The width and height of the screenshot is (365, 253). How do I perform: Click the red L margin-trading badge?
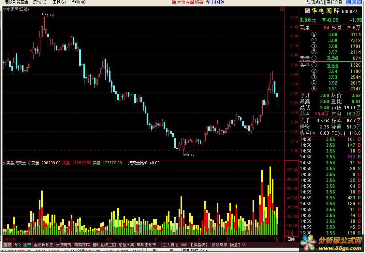[x=307, y=11]
